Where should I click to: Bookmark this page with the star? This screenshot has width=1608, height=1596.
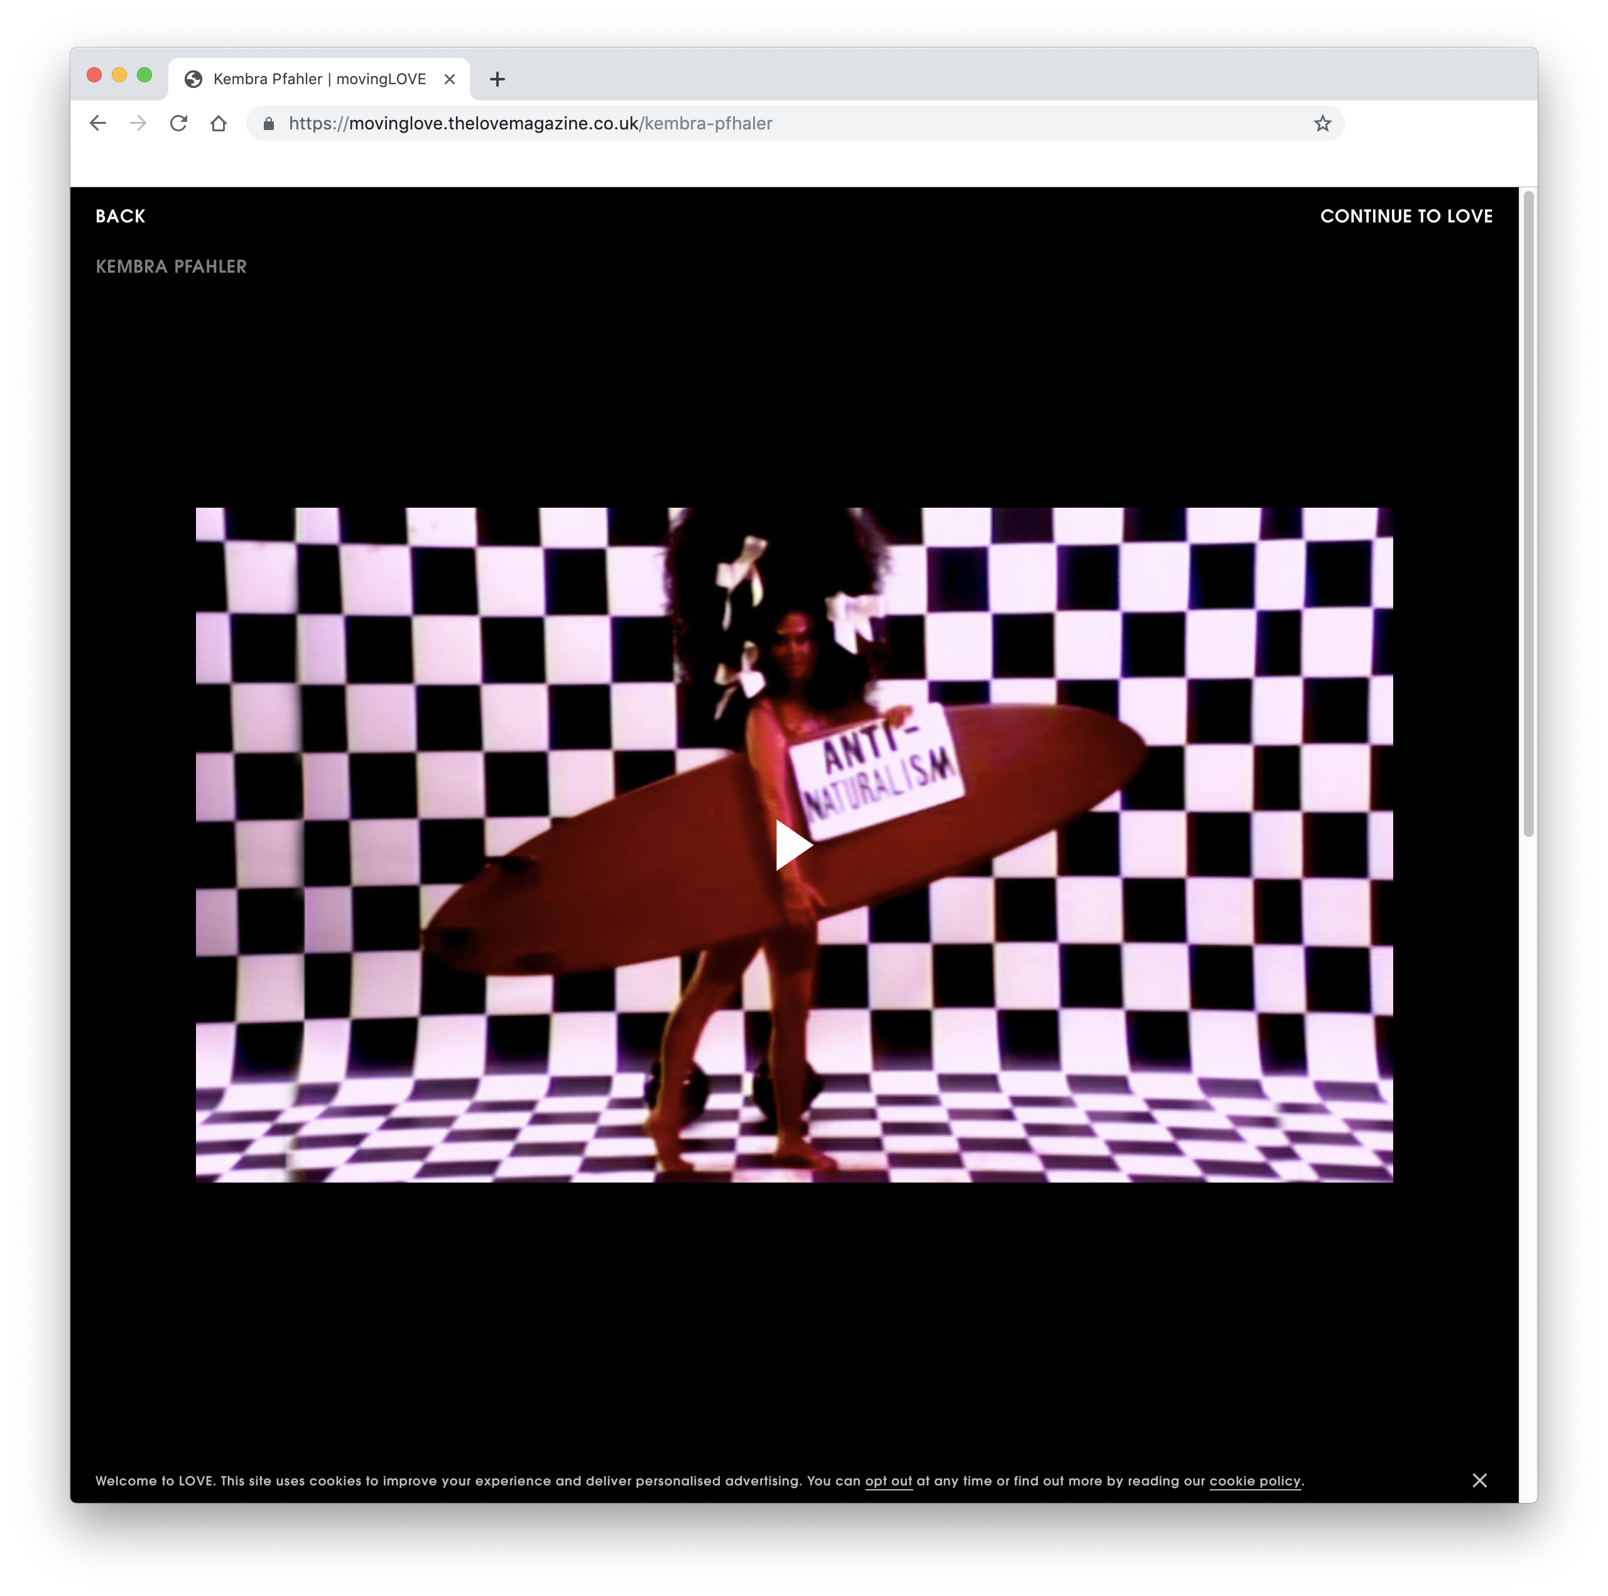(x=1322, y=123)
